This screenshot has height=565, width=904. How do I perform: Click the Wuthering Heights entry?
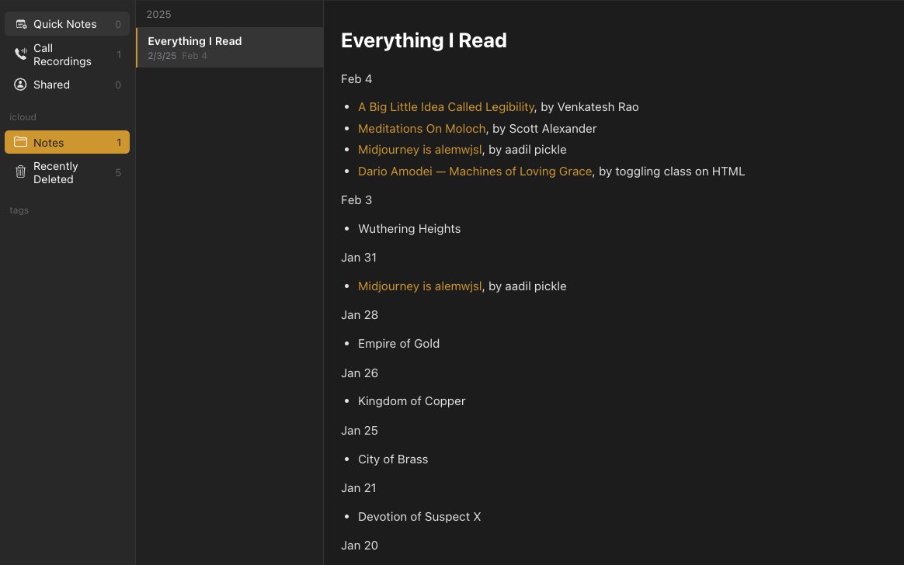coord(409,229)
